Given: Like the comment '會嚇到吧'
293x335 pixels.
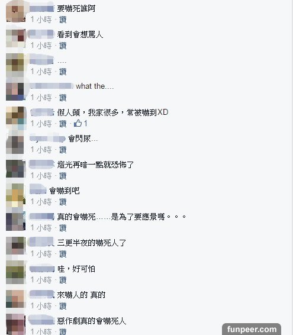Looking at the screenshot, I should pos(63,202).
